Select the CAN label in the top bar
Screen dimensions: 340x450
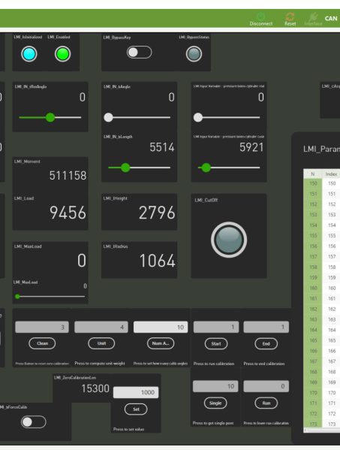pyautogui.click(x=331, y=18)
